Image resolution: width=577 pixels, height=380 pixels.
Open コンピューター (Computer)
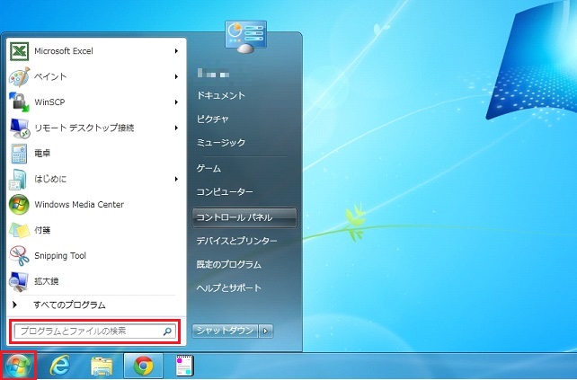pyautogui.click(x=225, y=192)
